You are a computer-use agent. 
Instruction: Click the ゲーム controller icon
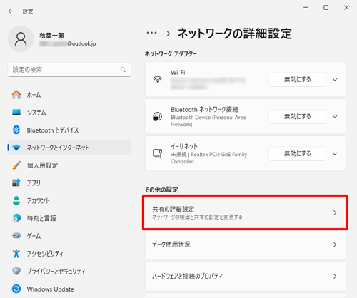pos(16,236)
